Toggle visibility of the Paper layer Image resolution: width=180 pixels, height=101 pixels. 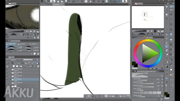[7, 86]
